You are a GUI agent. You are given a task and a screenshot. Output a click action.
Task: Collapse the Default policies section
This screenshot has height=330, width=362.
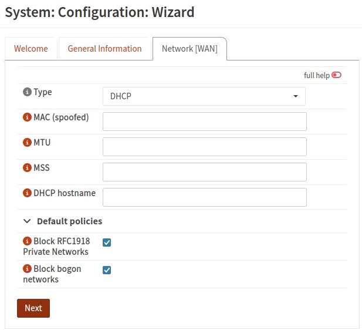coord(27,221)
